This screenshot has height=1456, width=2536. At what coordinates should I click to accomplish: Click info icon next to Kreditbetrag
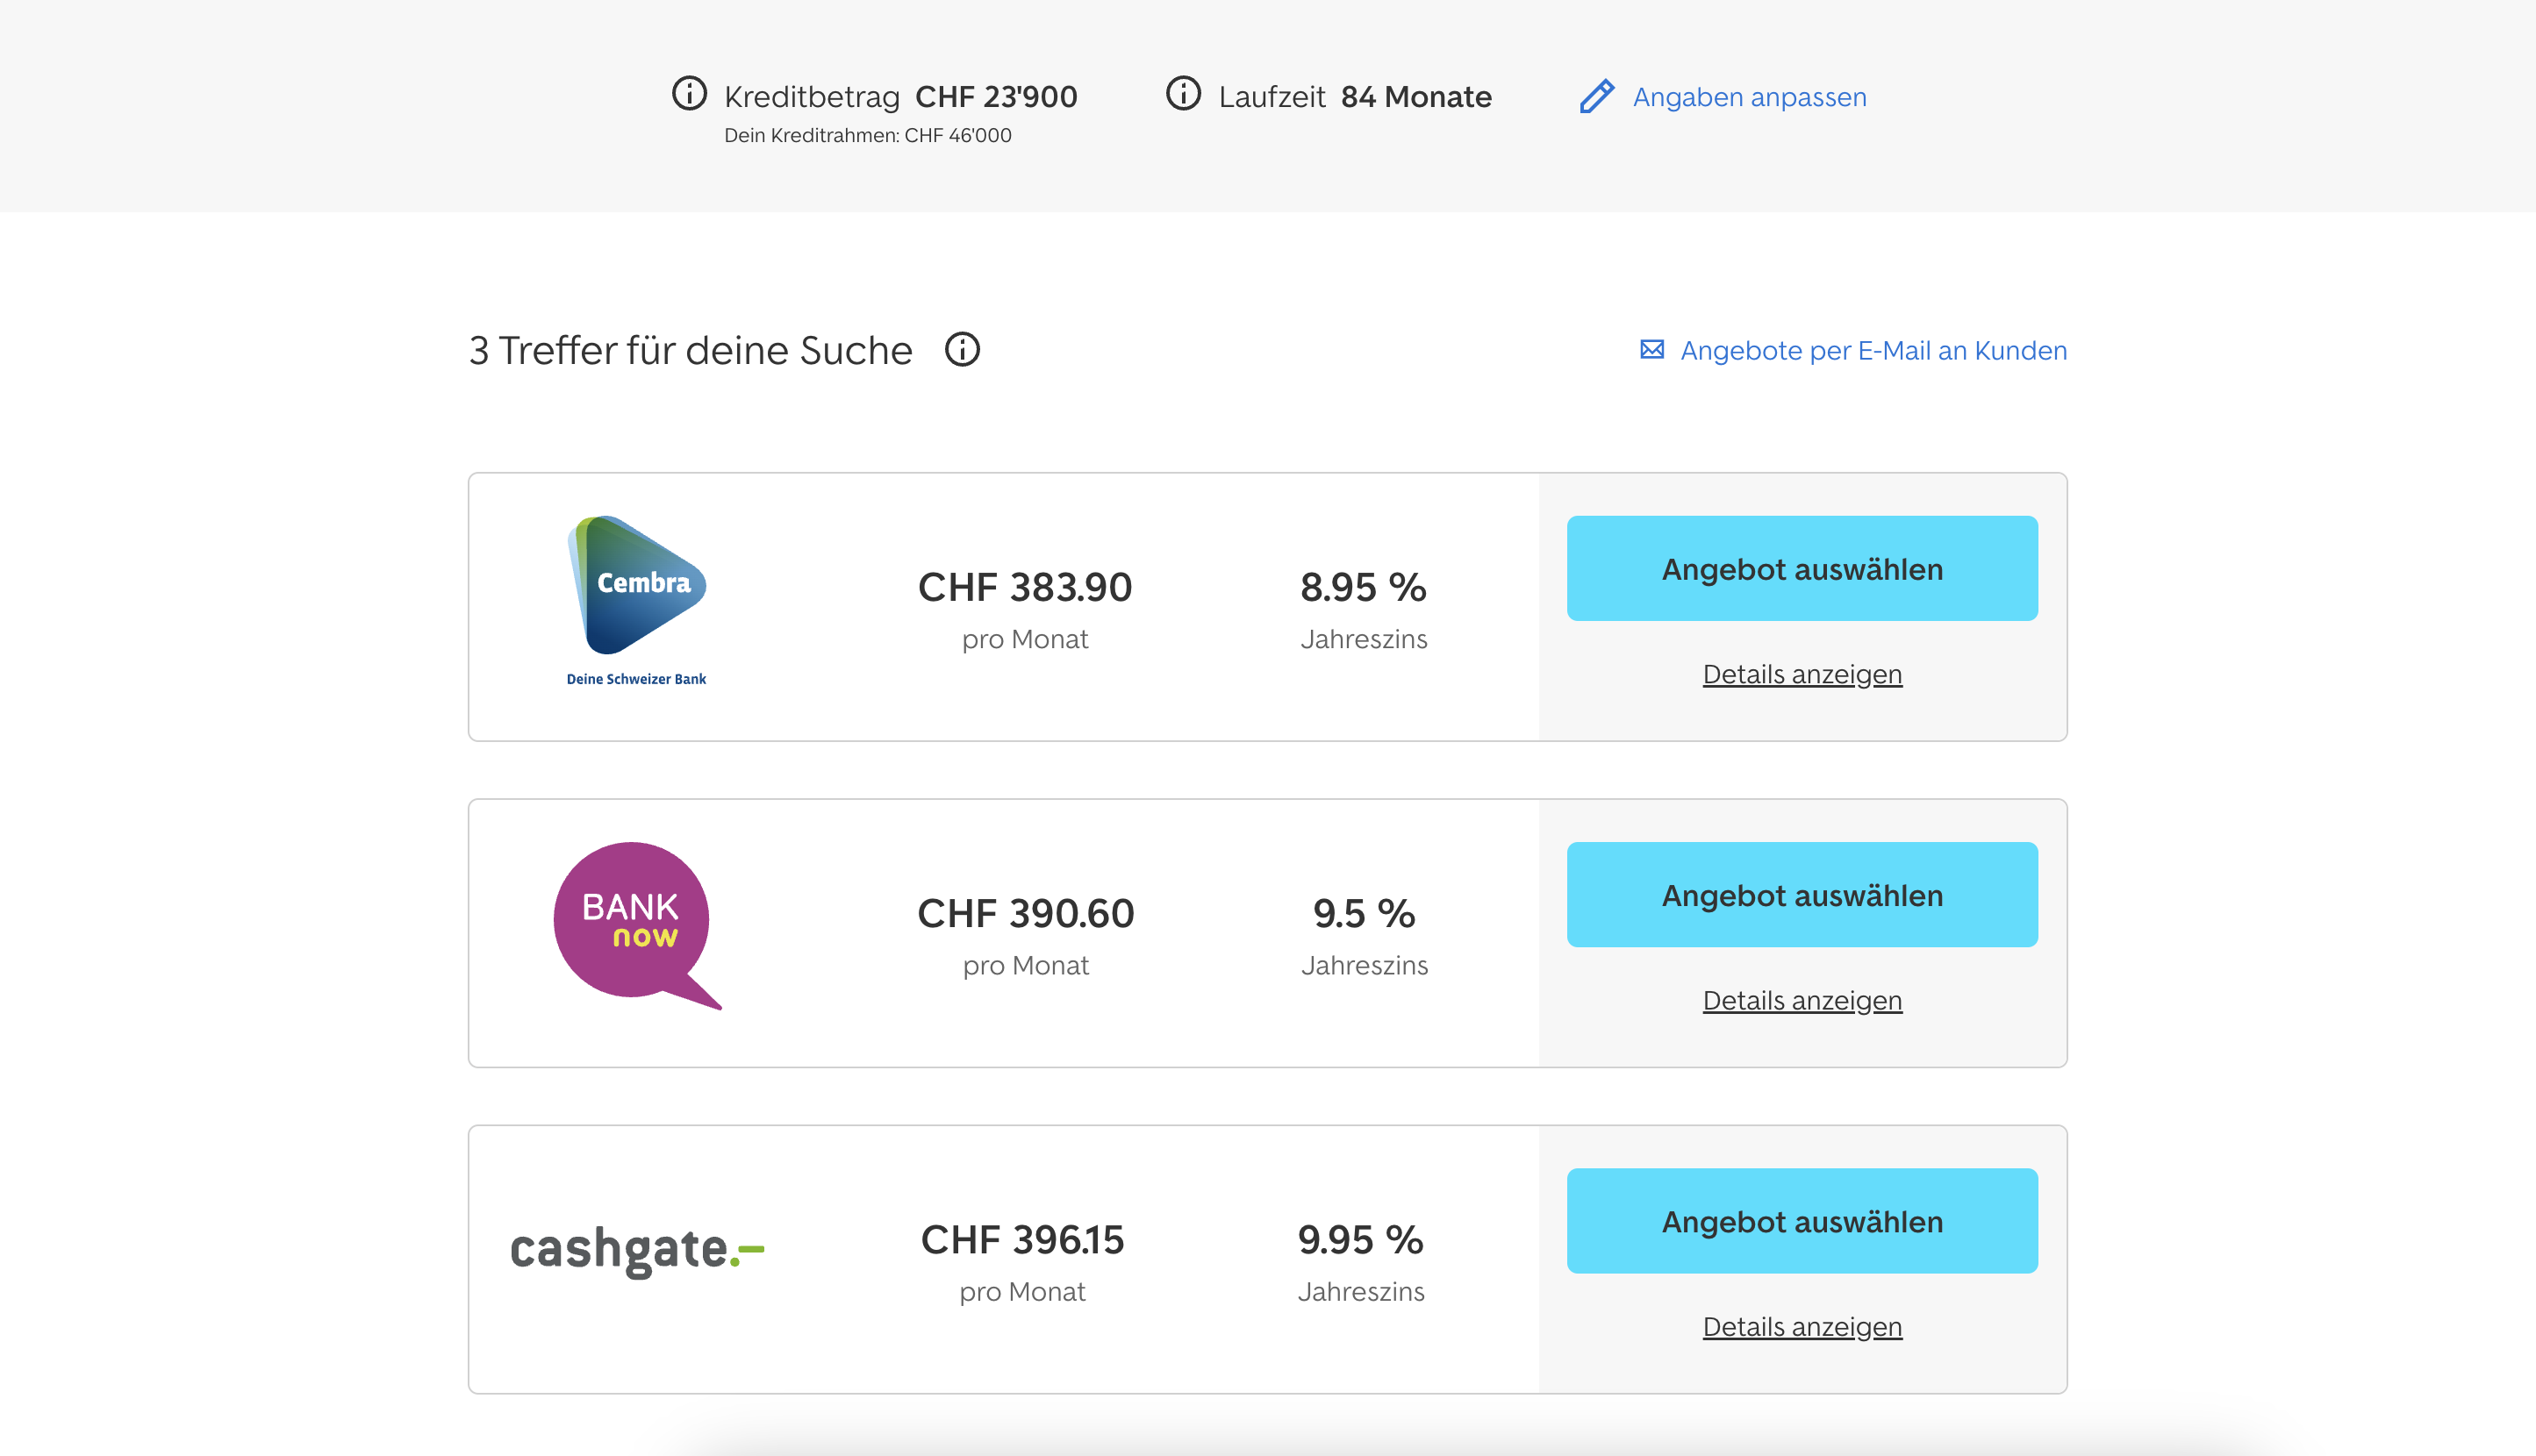click(688, 94)
